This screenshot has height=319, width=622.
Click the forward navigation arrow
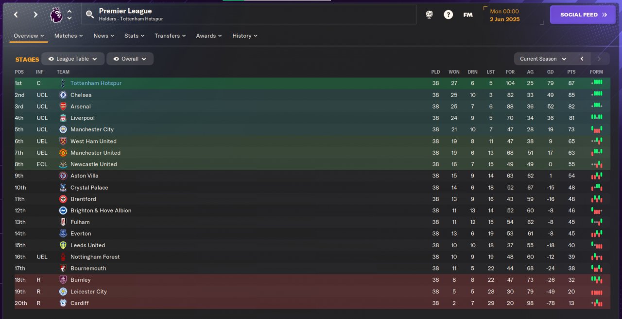(35, 15)
